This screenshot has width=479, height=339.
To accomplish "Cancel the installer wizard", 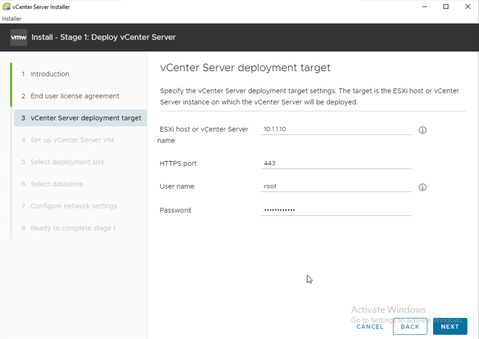I will (370, 327).
